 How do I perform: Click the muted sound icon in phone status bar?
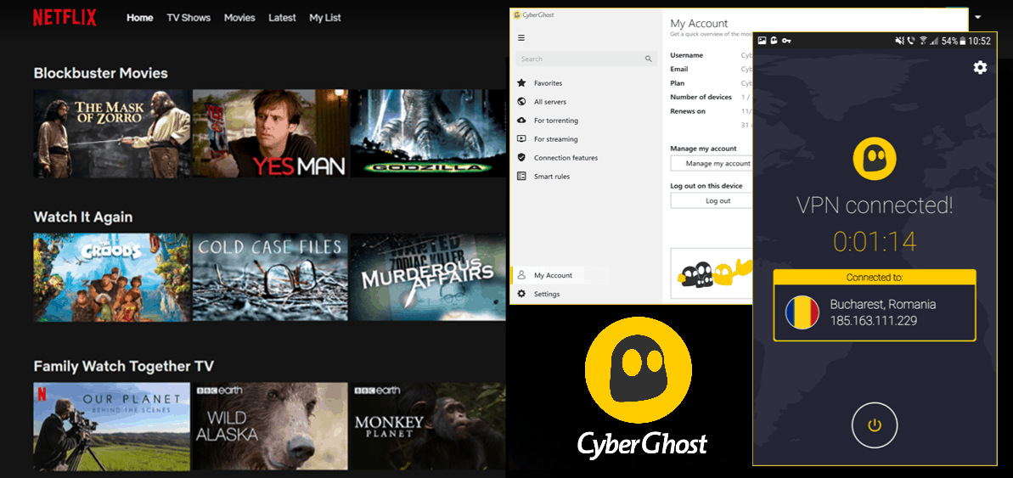899,41
